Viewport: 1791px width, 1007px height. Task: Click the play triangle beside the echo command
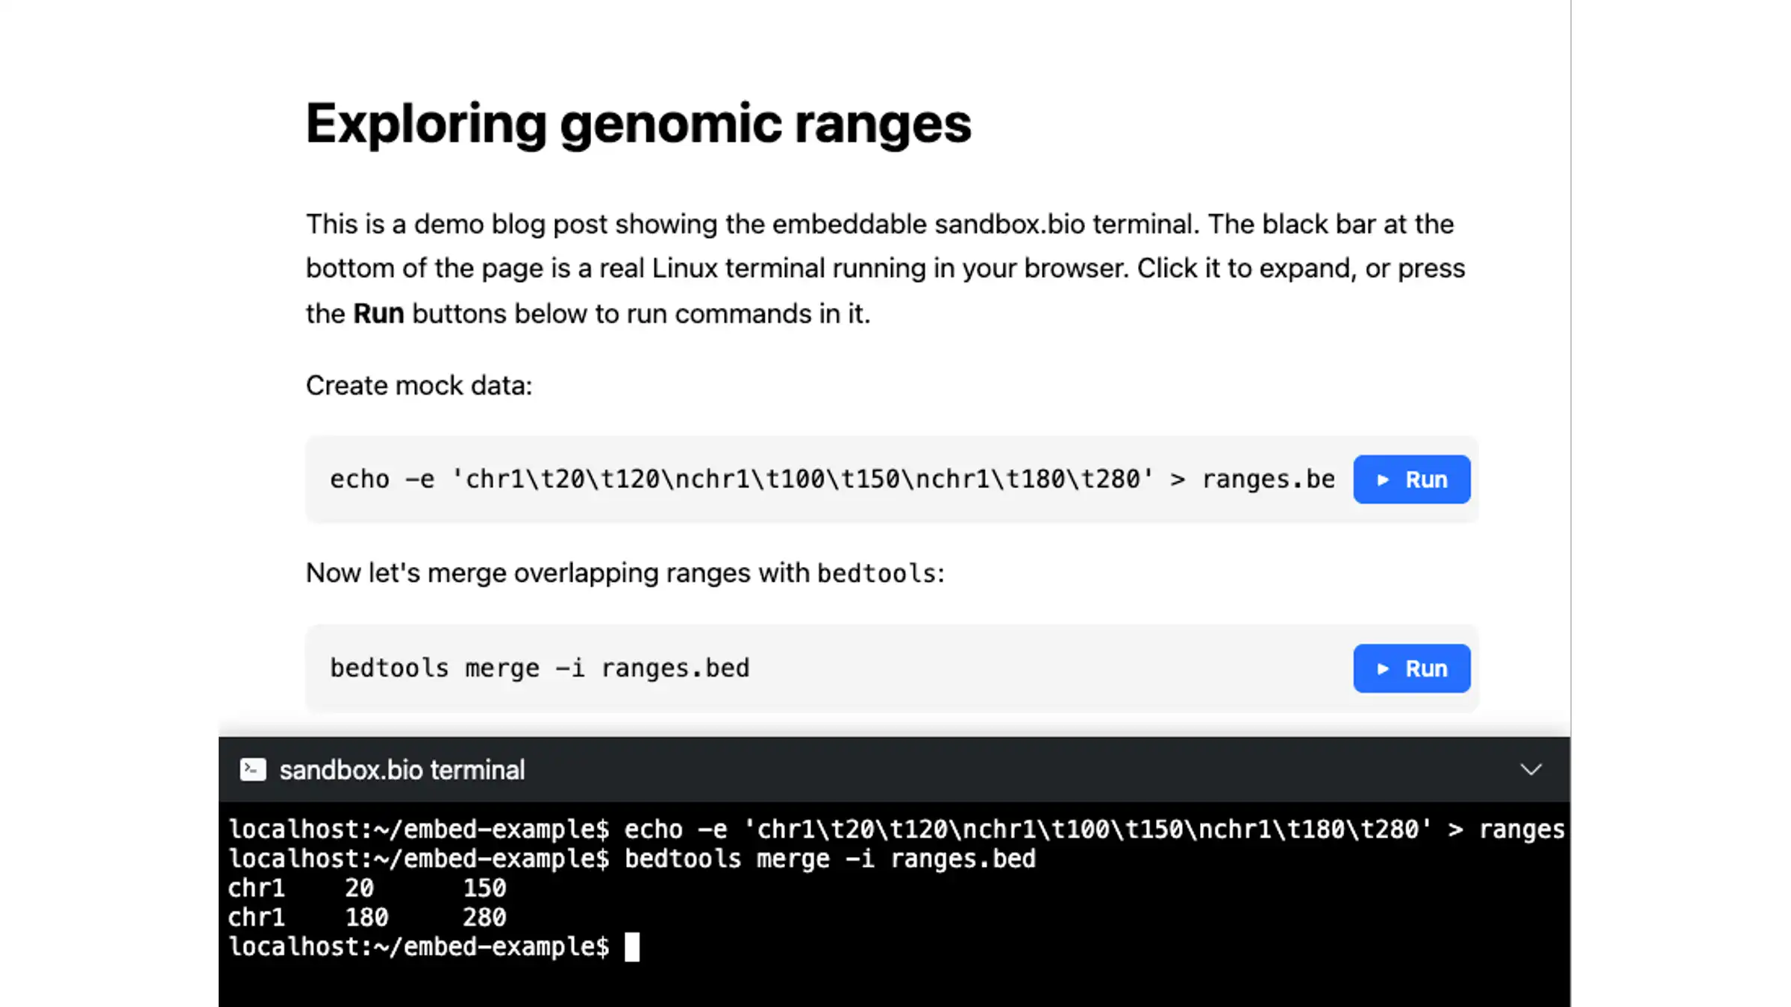point(1383,480)
